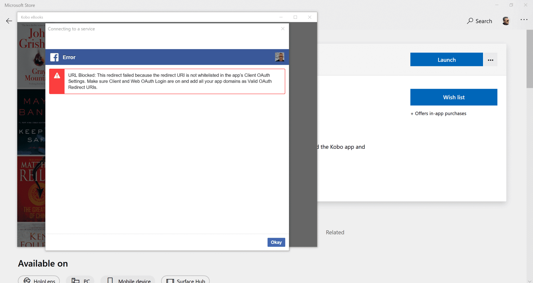533x283 pixels.
Task: Select the HoloLens device chip
Action: (x=39, y=280)
